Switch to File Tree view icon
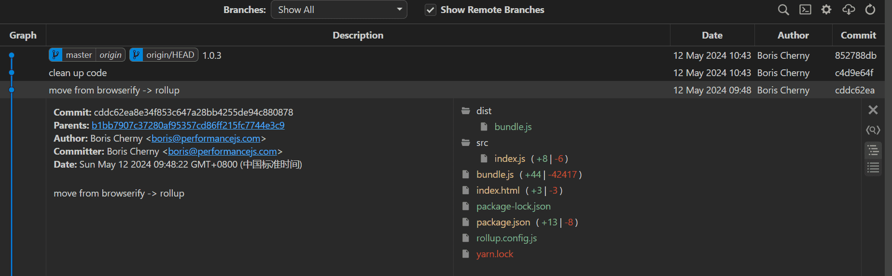 tap(873, 151)
